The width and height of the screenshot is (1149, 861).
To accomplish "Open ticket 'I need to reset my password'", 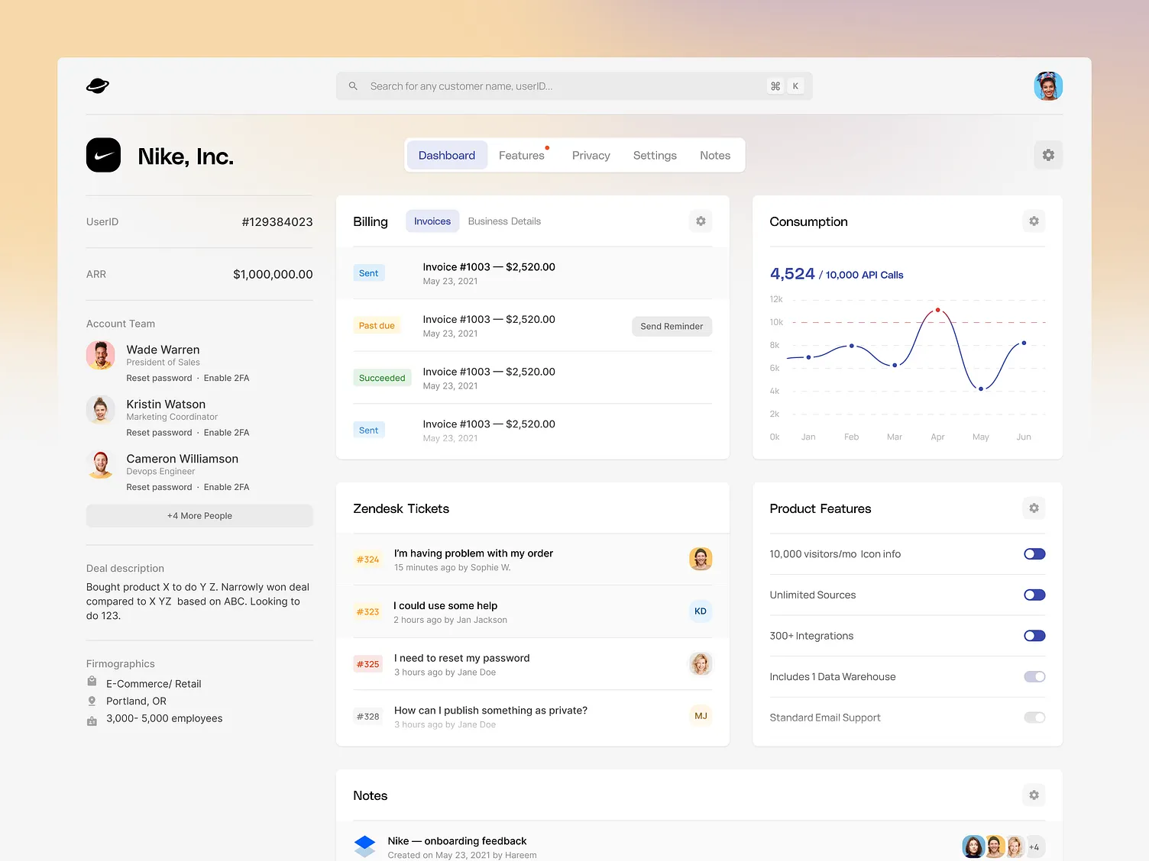I will 532,664.
